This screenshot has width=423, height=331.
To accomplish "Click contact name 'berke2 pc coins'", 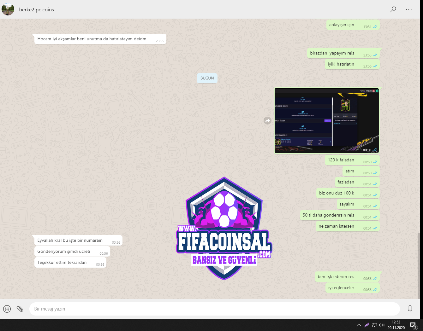I will (37, 10).
